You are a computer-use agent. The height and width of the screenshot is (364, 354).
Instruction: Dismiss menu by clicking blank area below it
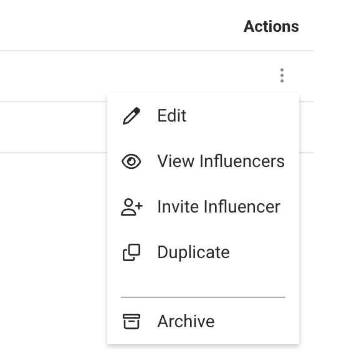coord(203,355)
